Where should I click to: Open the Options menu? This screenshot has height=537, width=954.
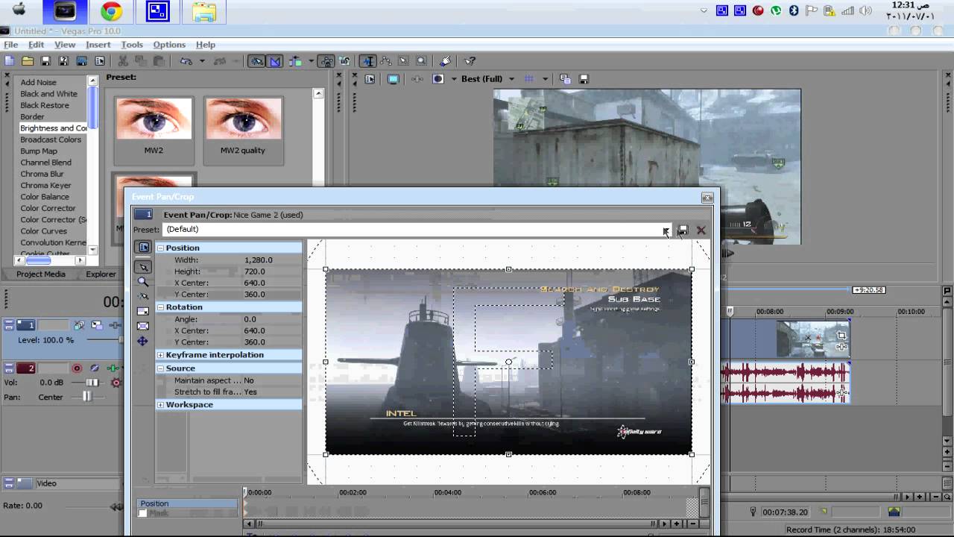point(169,45)
